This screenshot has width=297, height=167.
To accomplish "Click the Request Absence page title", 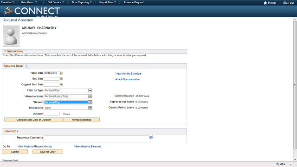I will [18, 20].
